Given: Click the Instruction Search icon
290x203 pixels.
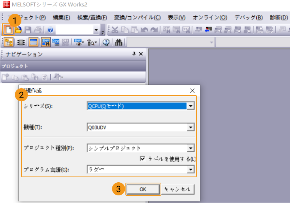Looking at the screenshot, I should click(176, 30).
